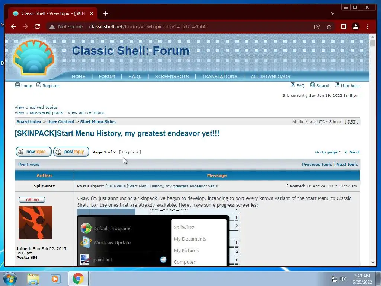The height and width of the screenshot is (286, 381).
Task: Click the FAQ question mark icon
Action: tap(293, 85)
